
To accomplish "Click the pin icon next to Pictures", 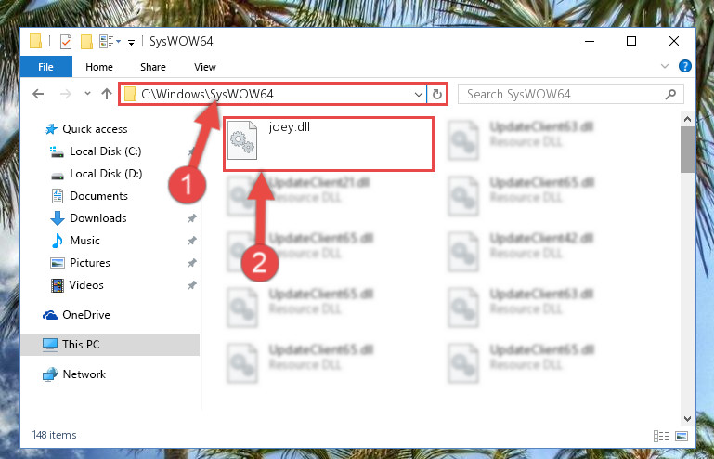I will (x=191, y=263).
